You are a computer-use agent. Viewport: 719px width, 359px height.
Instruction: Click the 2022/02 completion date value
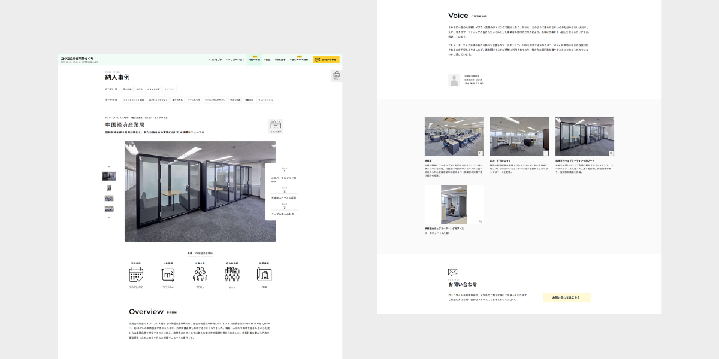click(136, 287)
